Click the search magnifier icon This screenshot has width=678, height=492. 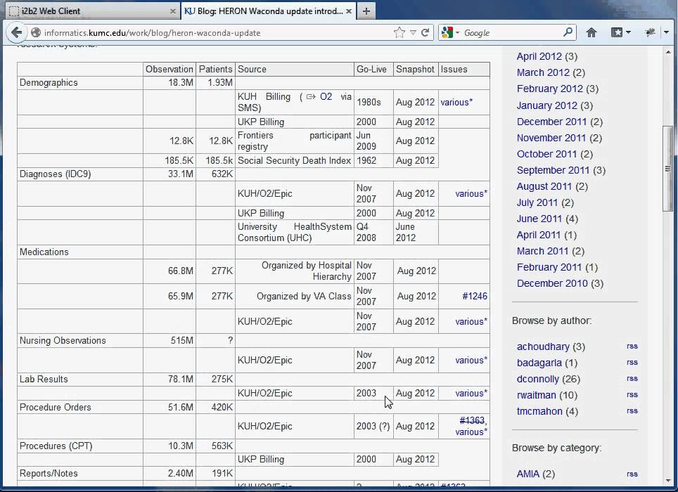(x=568, y=32)
